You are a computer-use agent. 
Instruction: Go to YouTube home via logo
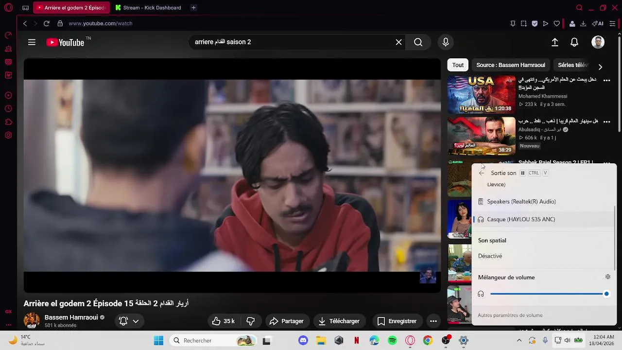pos(65,42)
